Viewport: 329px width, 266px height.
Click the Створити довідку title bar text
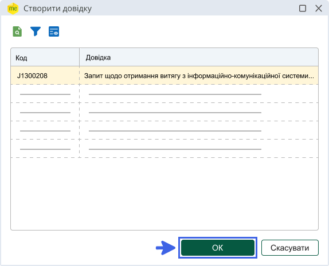click(x=57, y=9)
